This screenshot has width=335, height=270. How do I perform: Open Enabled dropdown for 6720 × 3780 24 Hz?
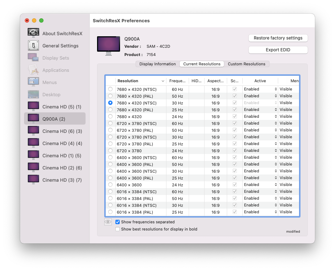(x=260, y=150)
